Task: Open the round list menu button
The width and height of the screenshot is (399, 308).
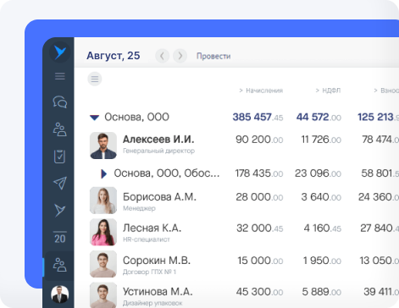Action: pos(95,79)
